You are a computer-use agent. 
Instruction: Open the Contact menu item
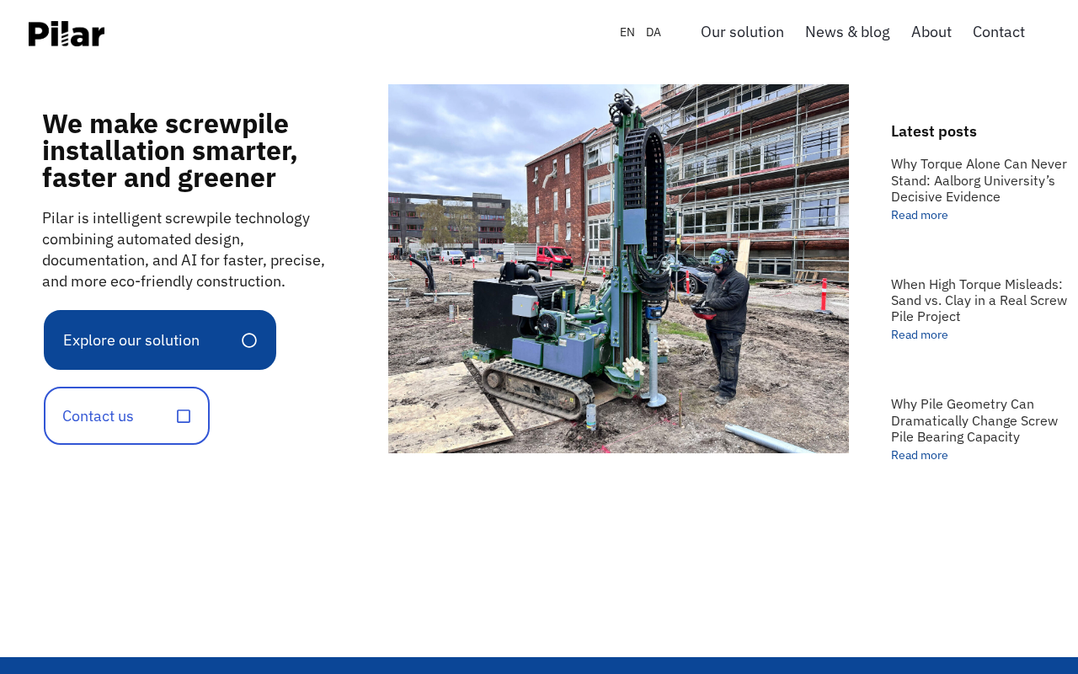999,32
